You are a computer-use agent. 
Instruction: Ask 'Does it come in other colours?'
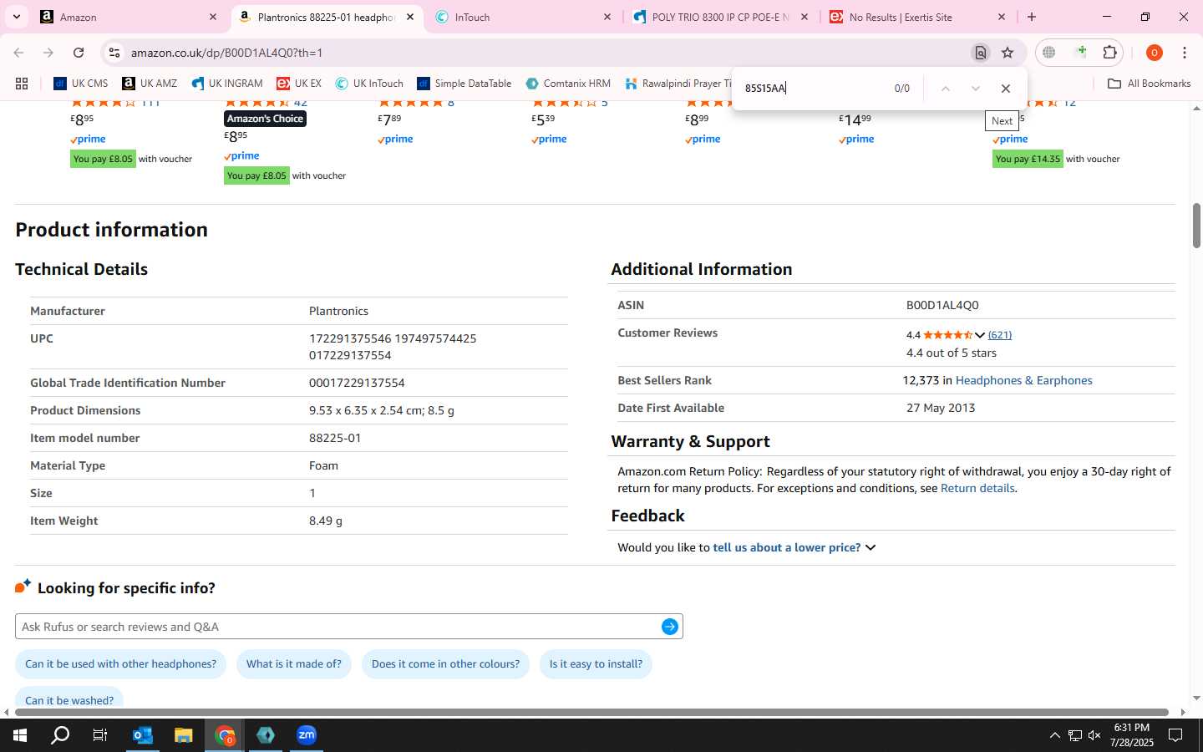(x=445, y=664)
